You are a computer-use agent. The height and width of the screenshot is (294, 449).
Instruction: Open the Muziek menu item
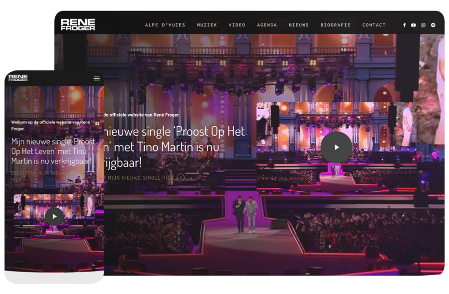207,25
